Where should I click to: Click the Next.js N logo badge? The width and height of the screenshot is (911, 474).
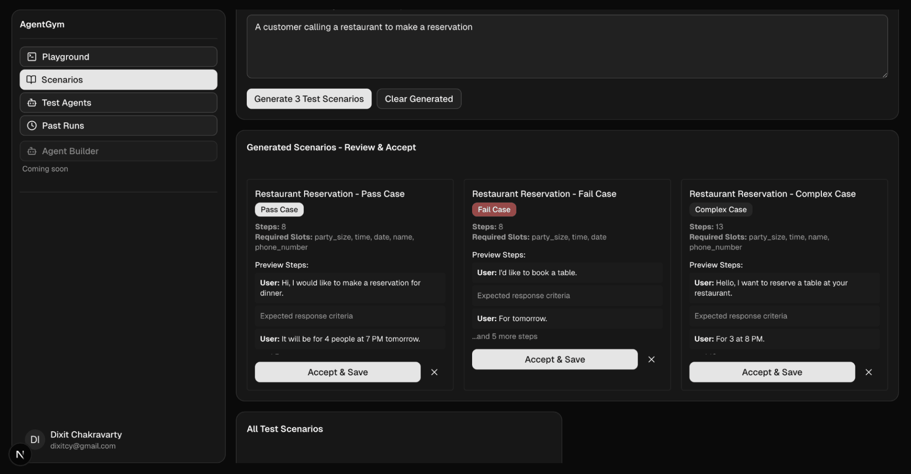point(20,455)
